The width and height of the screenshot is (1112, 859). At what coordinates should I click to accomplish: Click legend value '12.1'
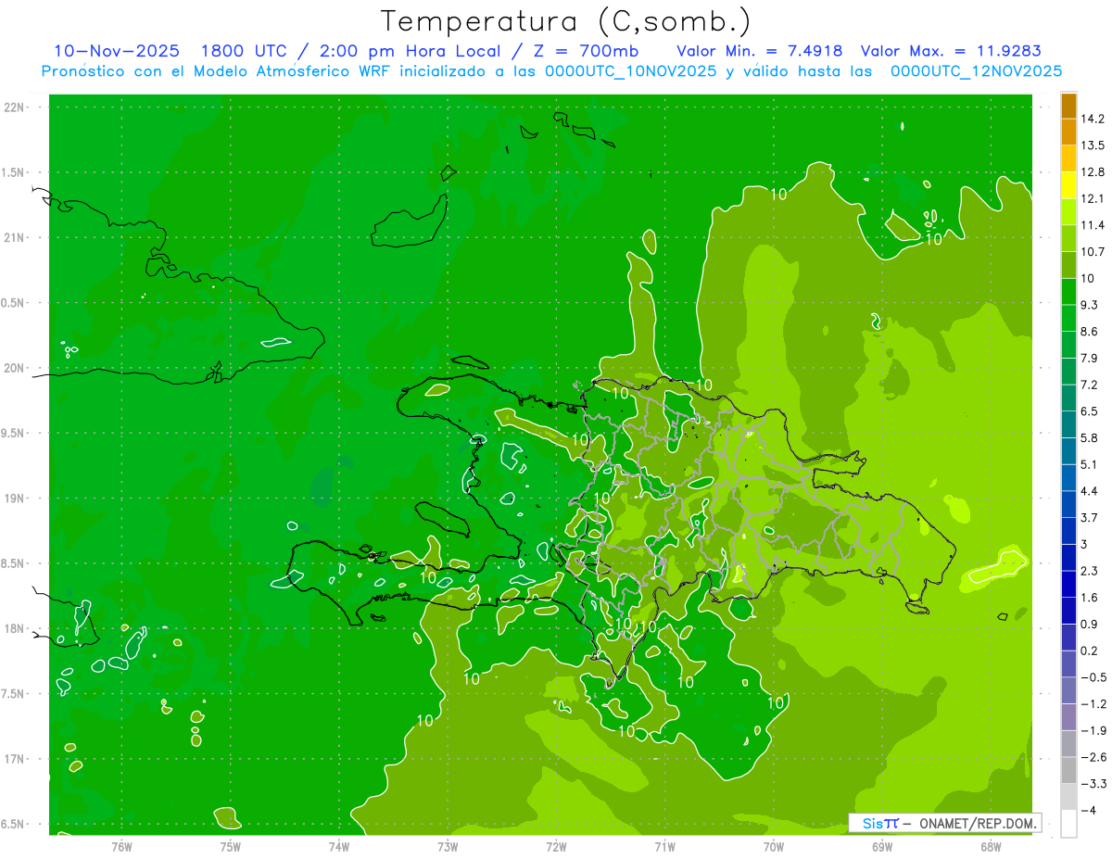pos(1093,198)
